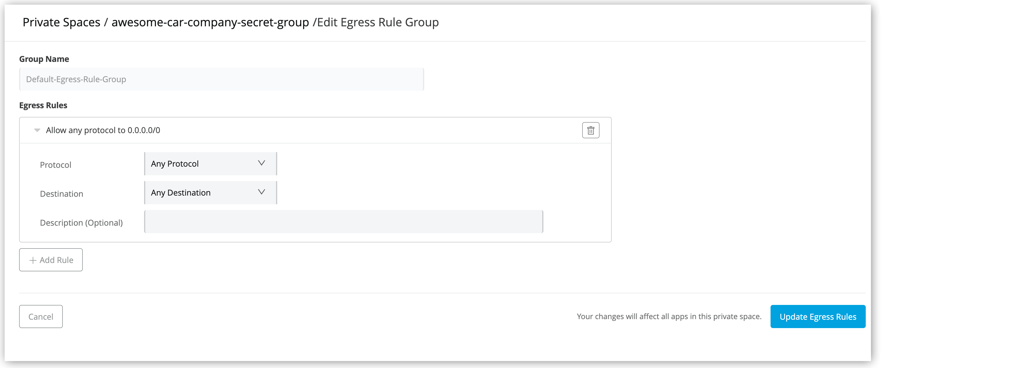Add a new egress rule
This screenshot has width=1011, height=368.
coord(50,260)
